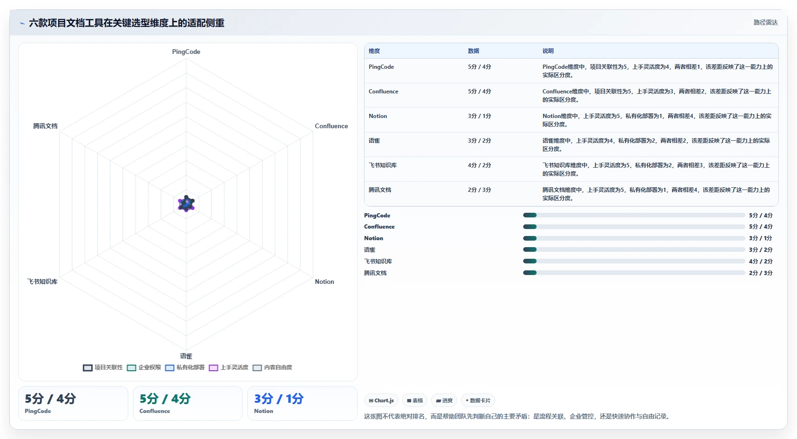Screen dimensions: 797x439
Task: Toggle the 项目关联性 dataset in the radar legend
Action: tap(103, 367)
